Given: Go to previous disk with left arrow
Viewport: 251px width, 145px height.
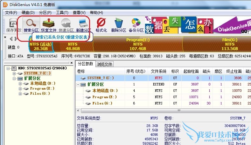Looking at the screenshot, I should [x=11, y=39].
